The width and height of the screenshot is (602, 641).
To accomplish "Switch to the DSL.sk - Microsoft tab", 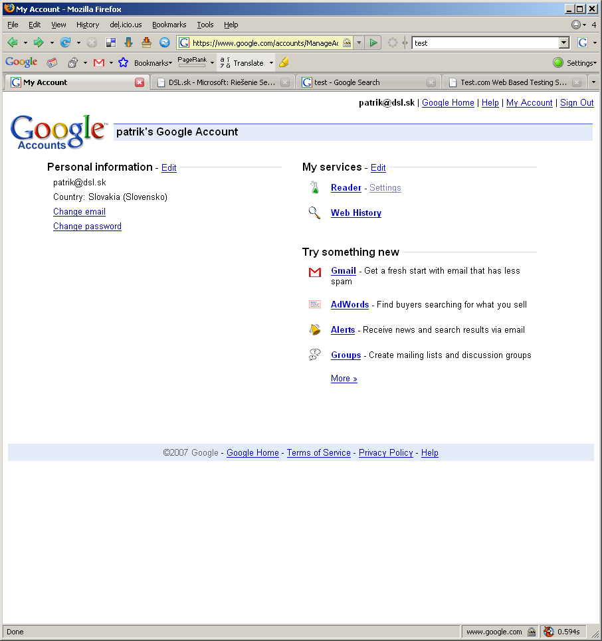I will tap(222, 82).
